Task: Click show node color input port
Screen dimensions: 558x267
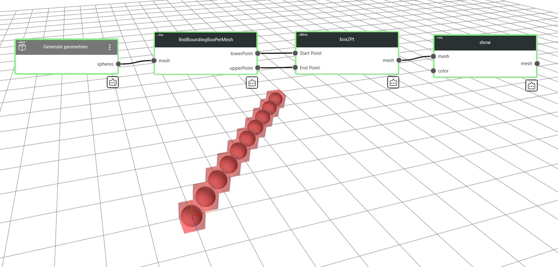Action: pos(434,71)
